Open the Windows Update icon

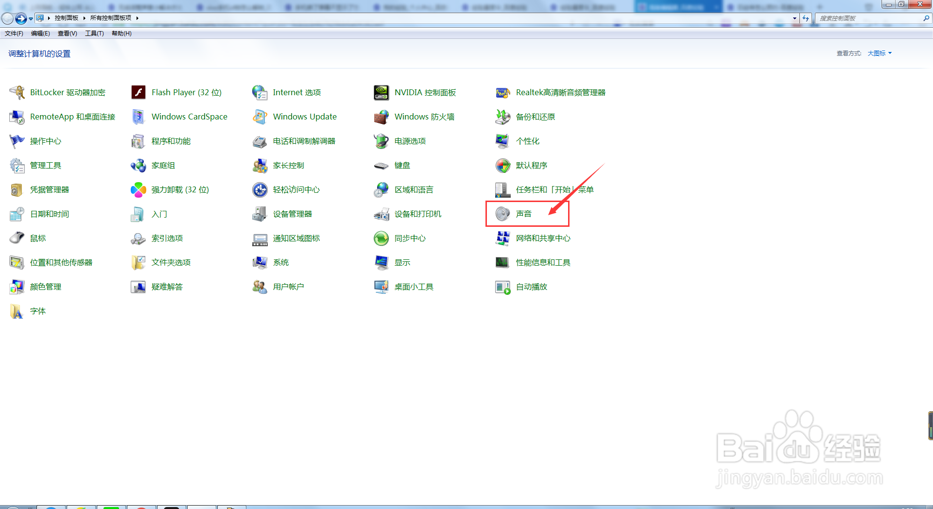(x=260, y=117)
